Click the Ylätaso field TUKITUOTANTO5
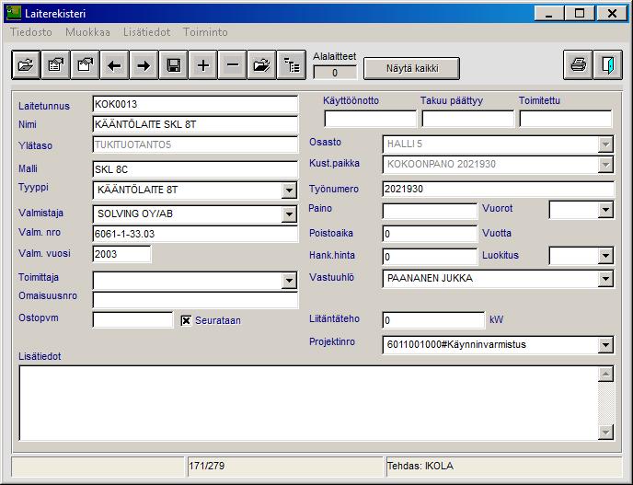 pyautogui.click(x=195, y=144)
